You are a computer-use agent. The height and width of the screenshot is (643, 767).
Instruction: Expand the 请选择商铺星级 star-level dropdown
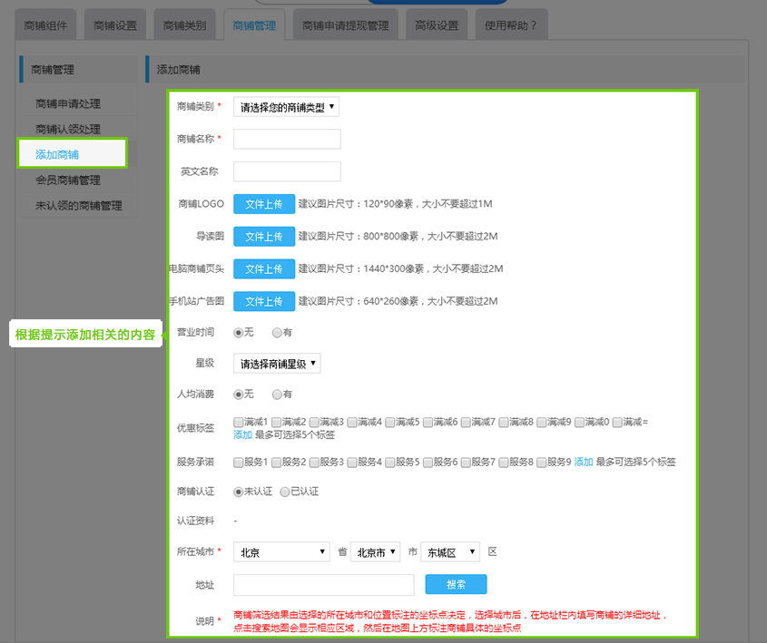(x=277, y=364)
